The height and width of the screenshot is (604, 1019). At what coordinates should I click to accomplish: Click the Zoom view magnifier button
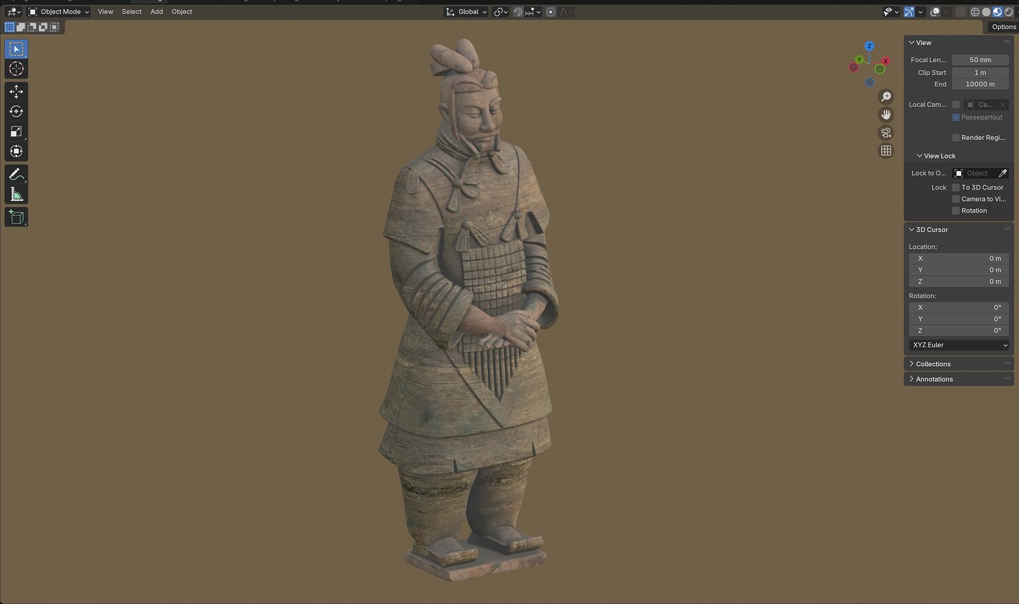(x=886, y=96)
